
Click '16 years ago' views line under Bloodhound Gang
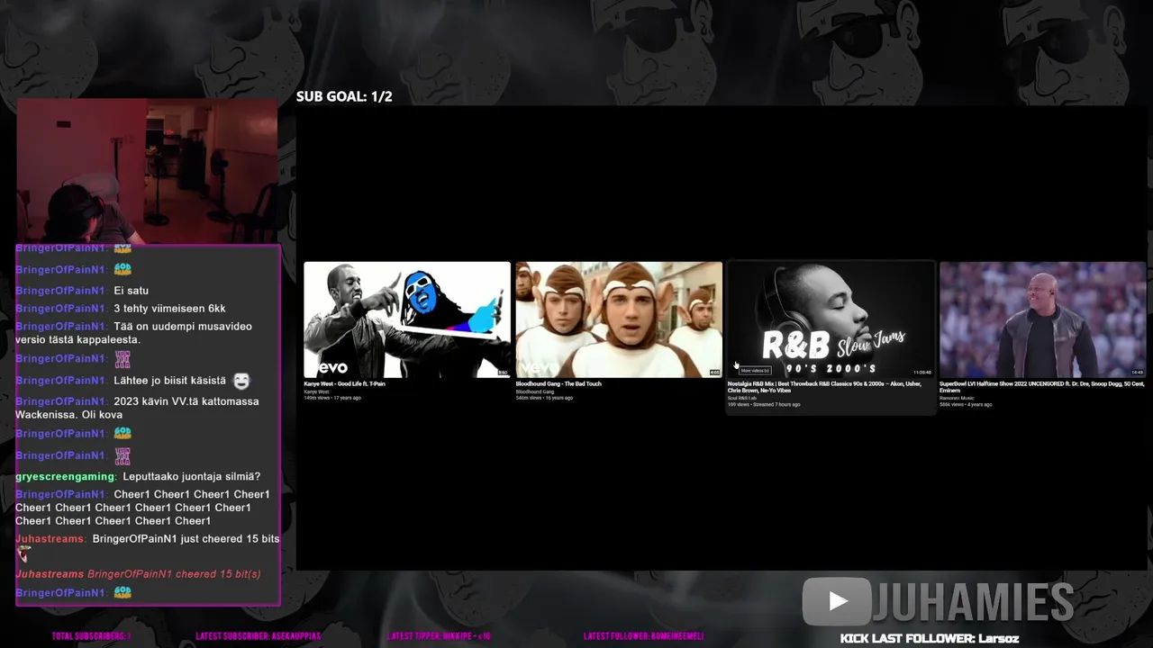(x=544, y=398)
